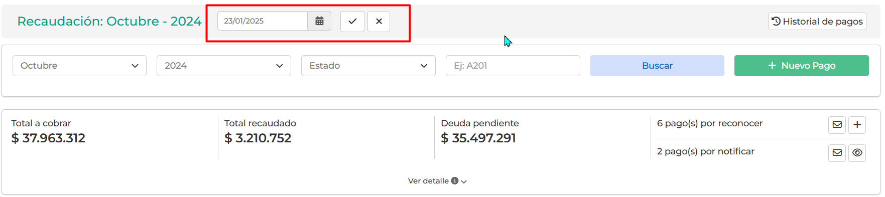This screenshot has width=885, height=197.
Task: Click the Nuevo Pago button
Action: click(802, 66)
